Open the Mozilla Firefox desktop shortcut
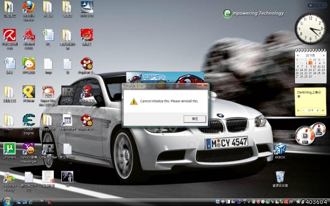 click(29, 11)
